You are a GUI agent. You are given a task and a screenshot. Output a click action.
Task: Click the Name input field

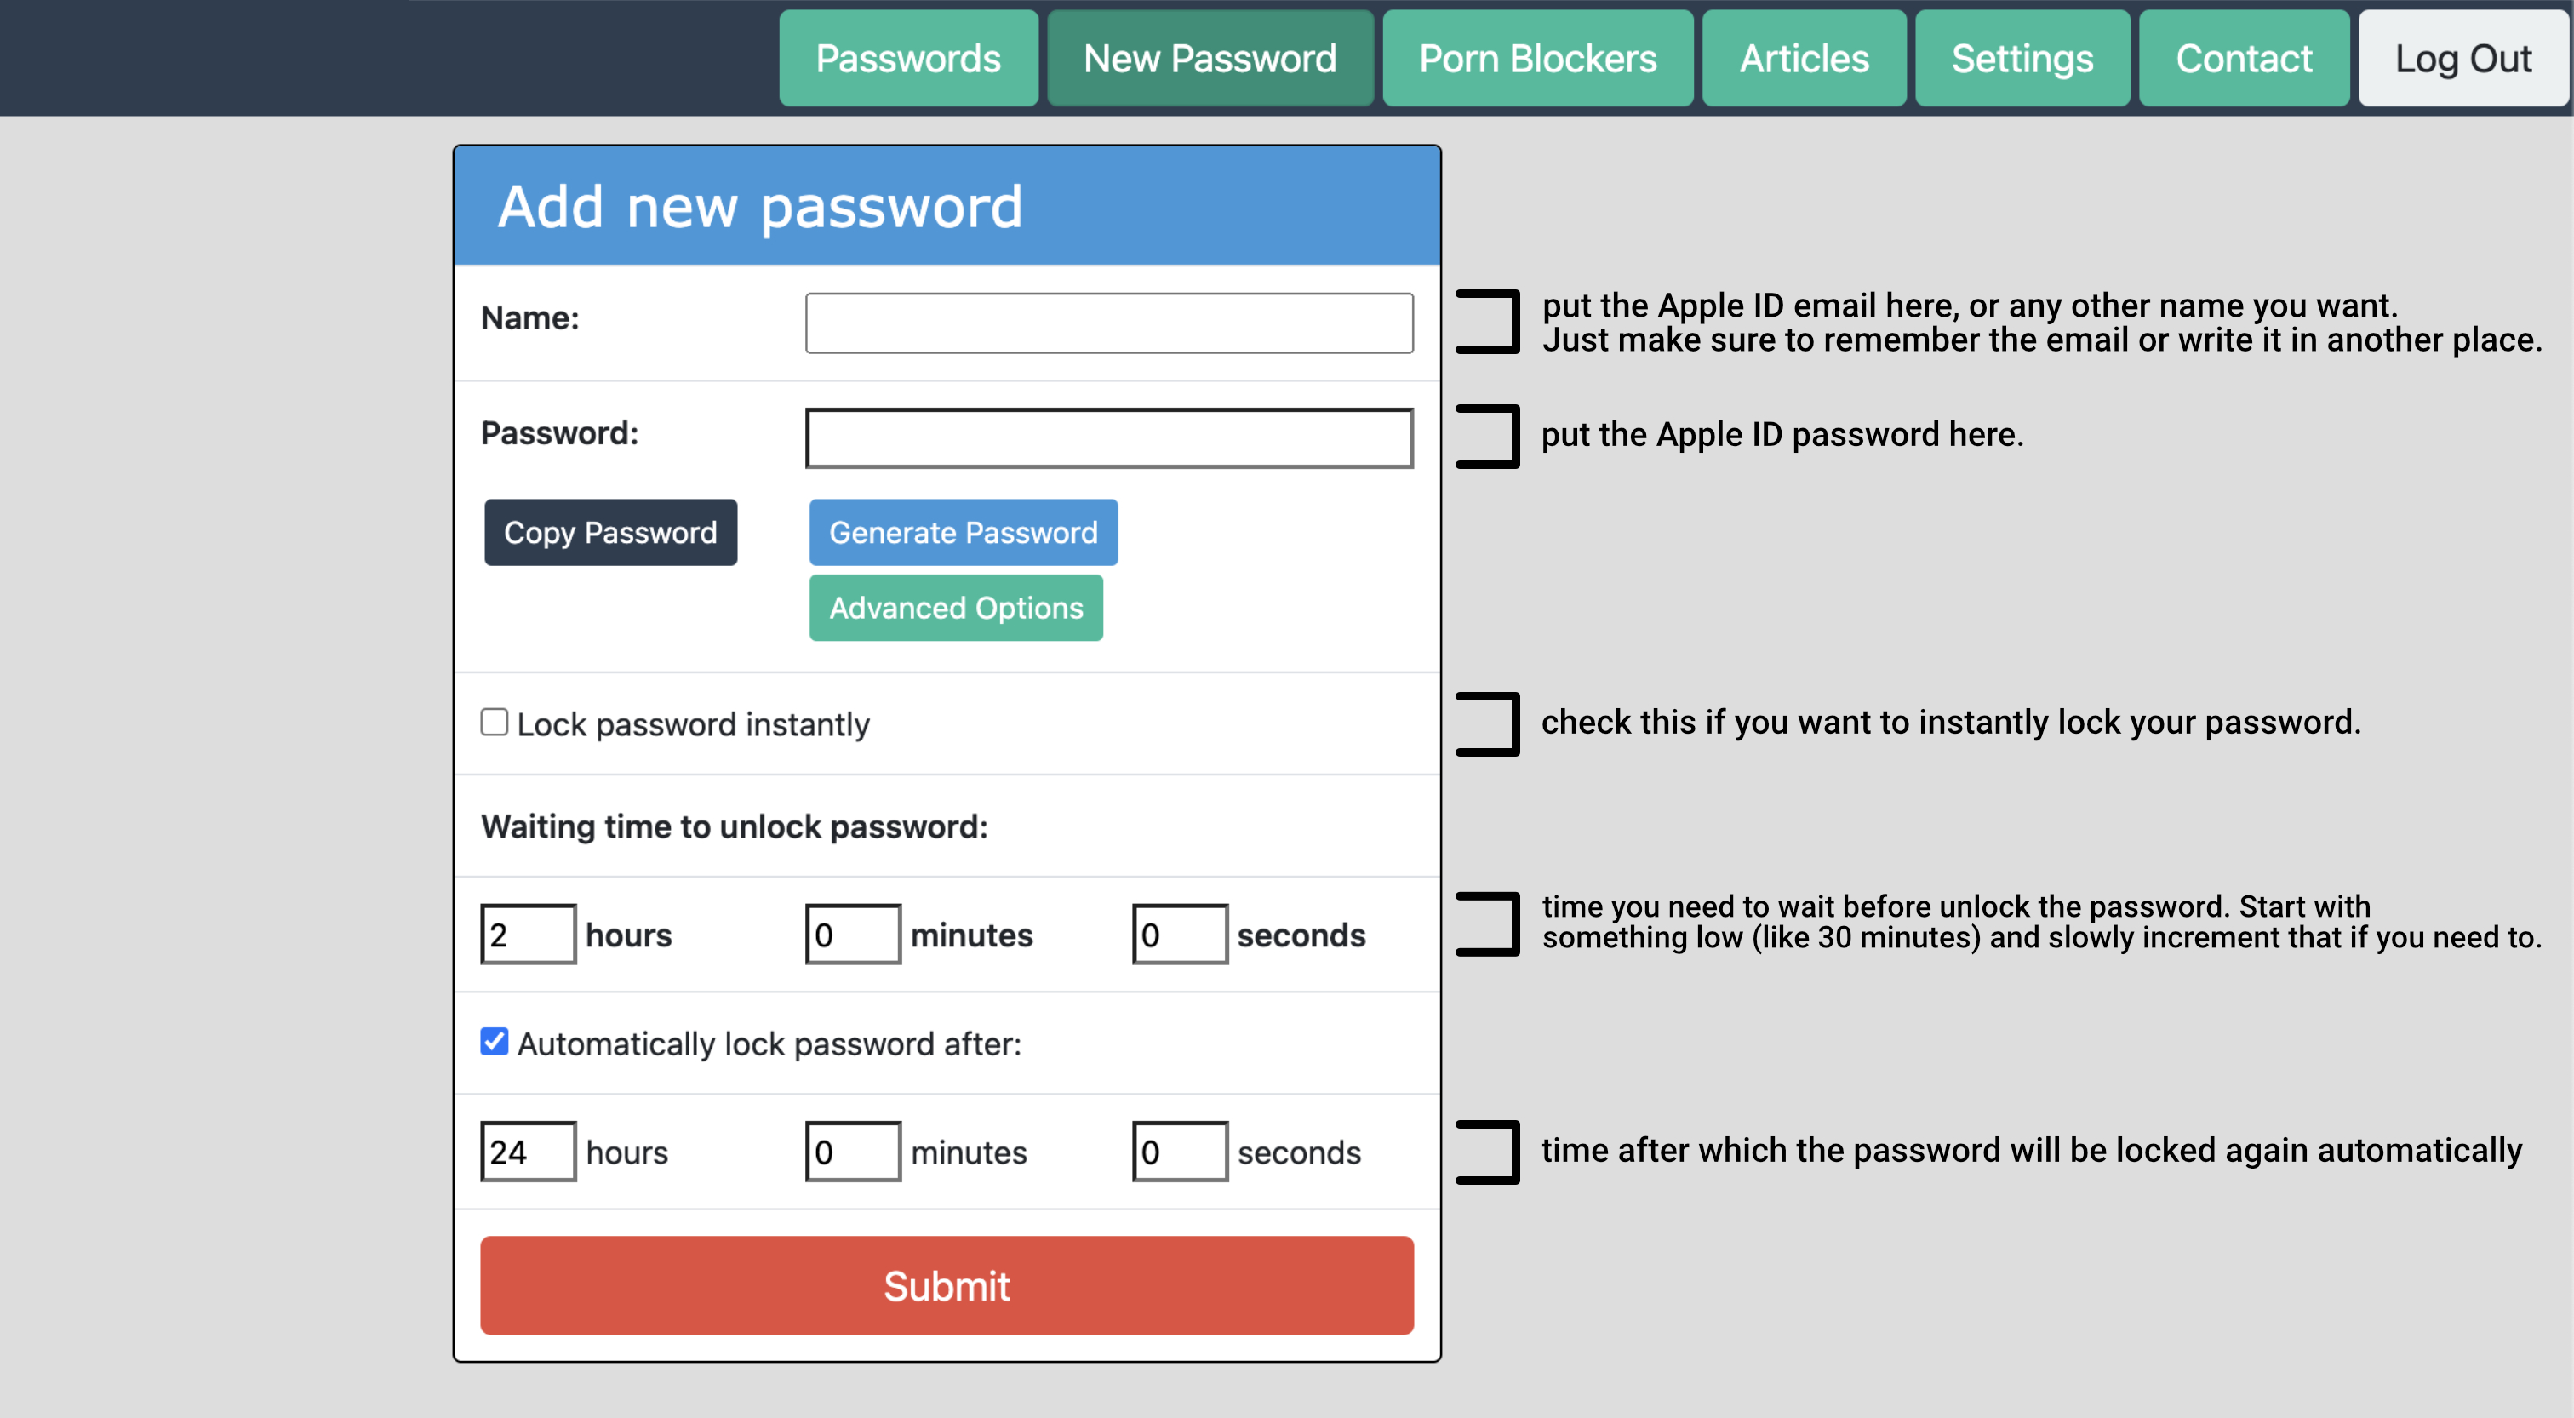(x=1108, y=323)
